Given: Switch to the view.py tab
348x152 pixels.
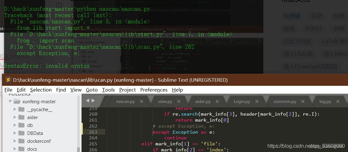Looking at the screenshot, I should pyautogui.click(x=165, y=102).
